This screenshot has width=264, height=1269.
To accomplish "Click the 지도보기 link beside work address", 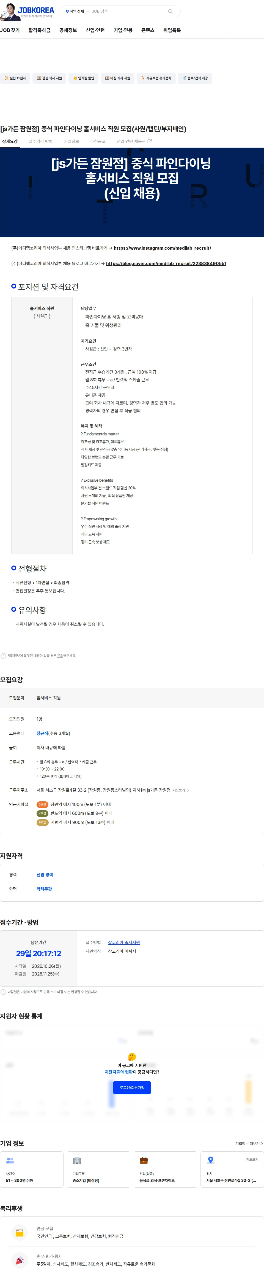I will (x=178, y=790).
